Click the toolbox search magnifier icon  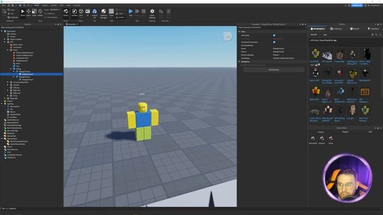tap(376, 35)
